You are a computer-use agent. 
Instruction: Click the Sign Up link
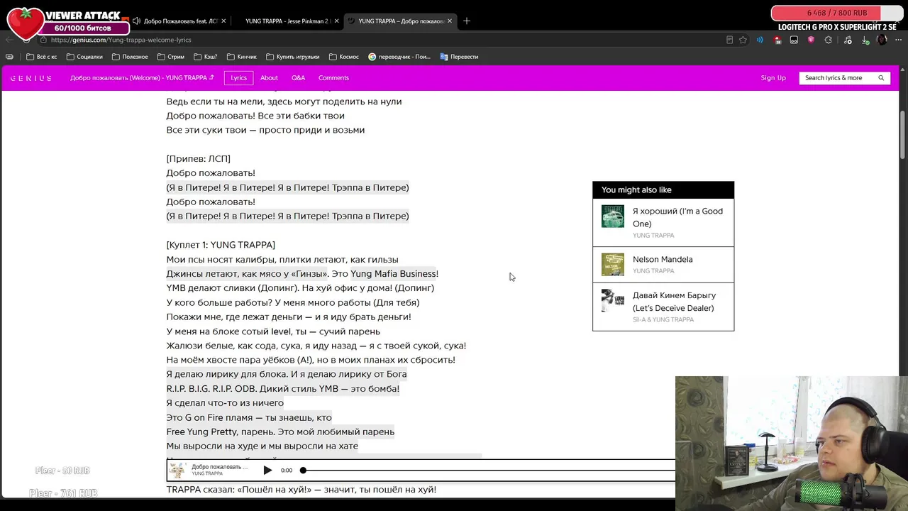[x=773, y=78]
